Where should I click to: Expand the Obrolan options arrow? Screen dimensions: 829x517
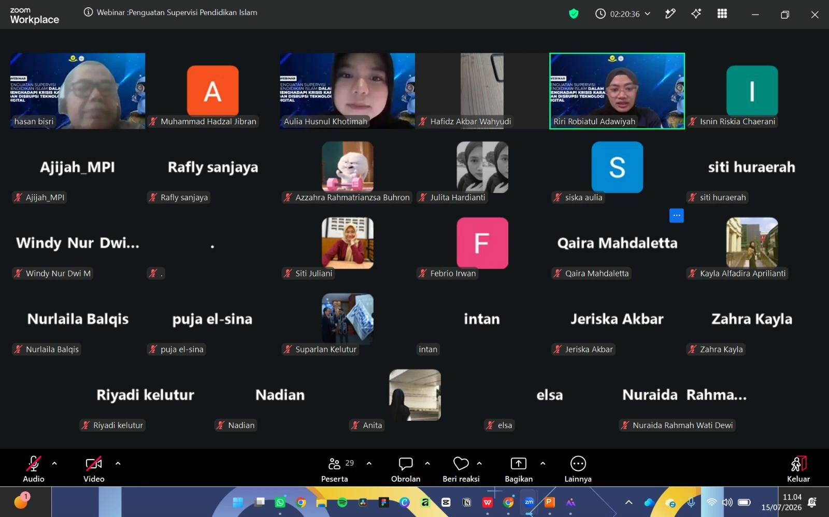427,464
